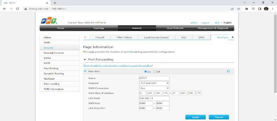This screenshot has height=121, width=277.
Task: Open the Local Network menu
Action: (175, 28)
